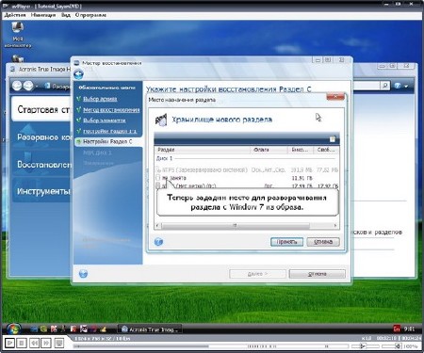The image size is (424, 353).
Task: Open the О программе menu
Action: tap(90, 15)
